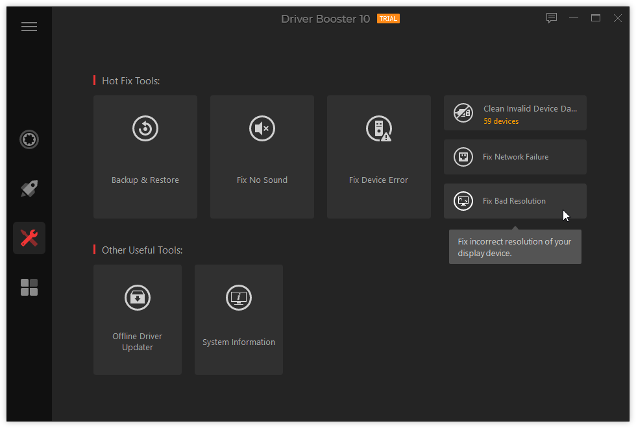Run the Fix Network Failure tool
The image size is (636, 428).
click(515, 157)
